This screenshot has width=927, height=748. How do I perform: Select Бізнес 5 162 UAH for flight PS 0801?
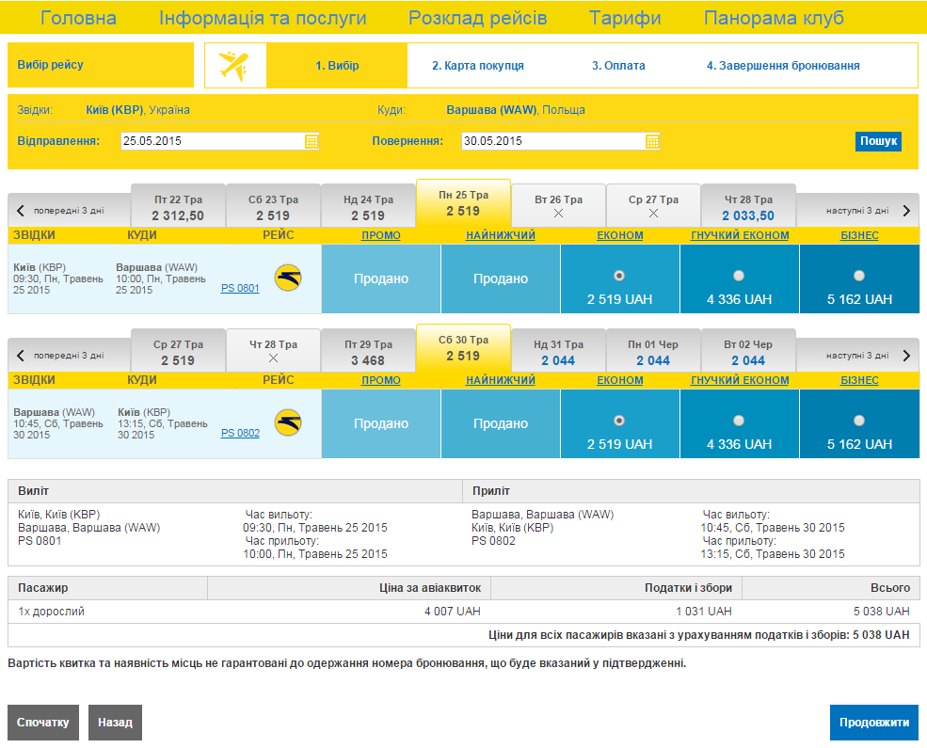(859, 276)
